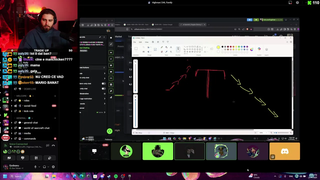The width and height of the screenshot is (320, 180).
Task: Open the commands channel
Action: [30, 139]
